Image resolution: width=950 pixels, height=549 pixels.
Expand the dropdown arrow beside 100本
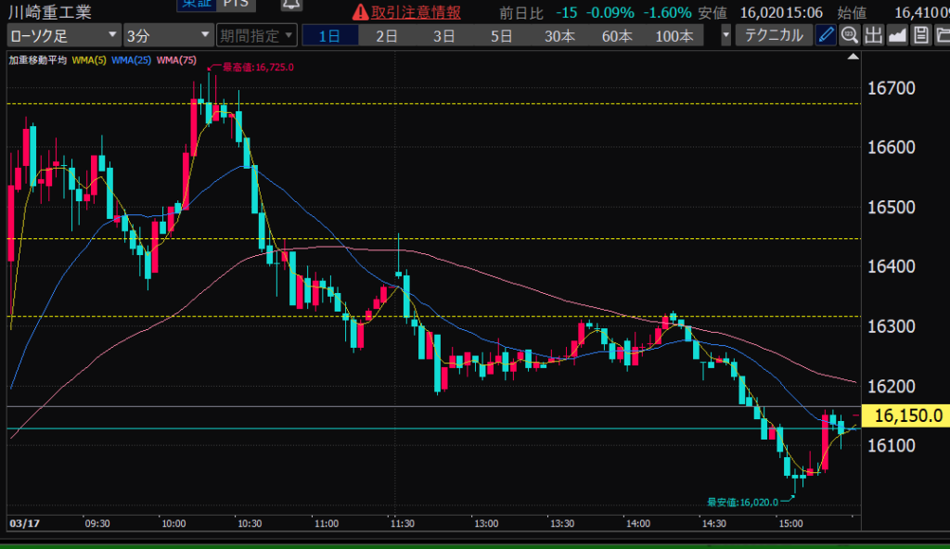725,36
